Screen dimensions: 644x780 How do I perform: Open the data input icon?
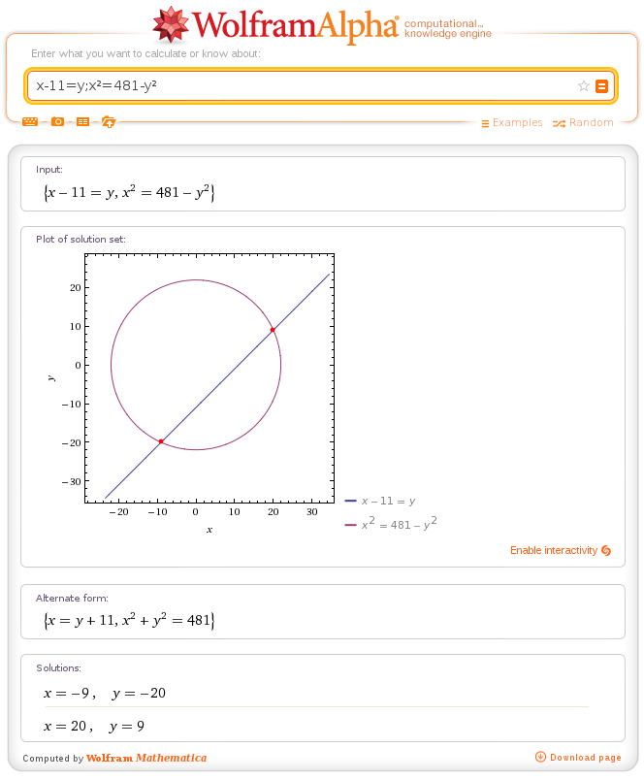pyautogui.click(x=82, y=122)
